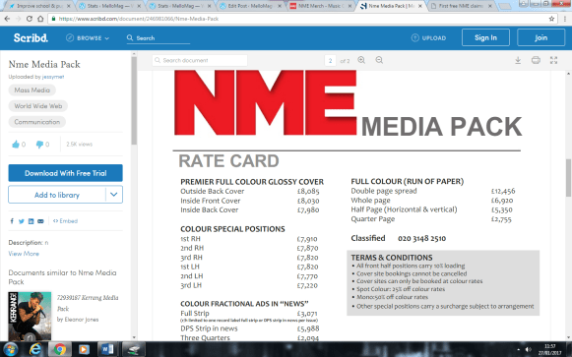Click Download With Free Trial button

pyautogui.click(x=66, y=173)
